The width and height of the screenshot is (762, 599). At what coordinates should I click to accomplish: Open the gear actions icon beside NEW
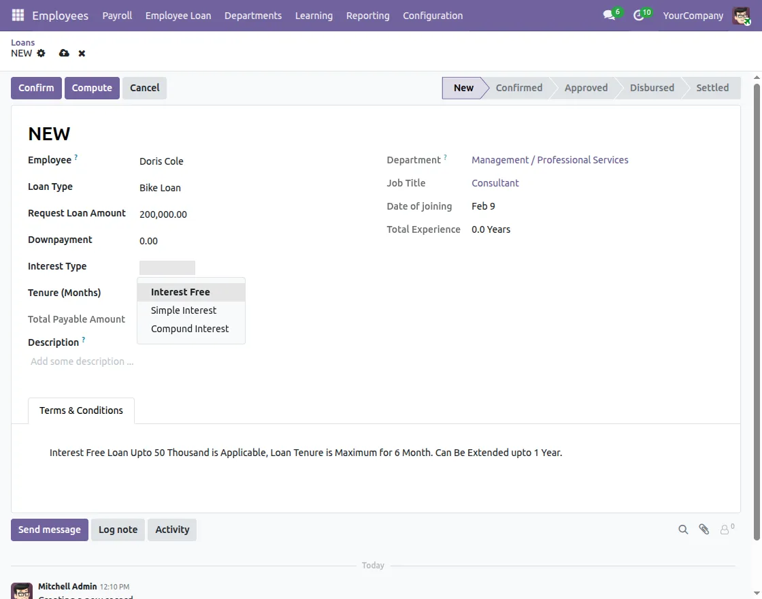pos(41,53)
